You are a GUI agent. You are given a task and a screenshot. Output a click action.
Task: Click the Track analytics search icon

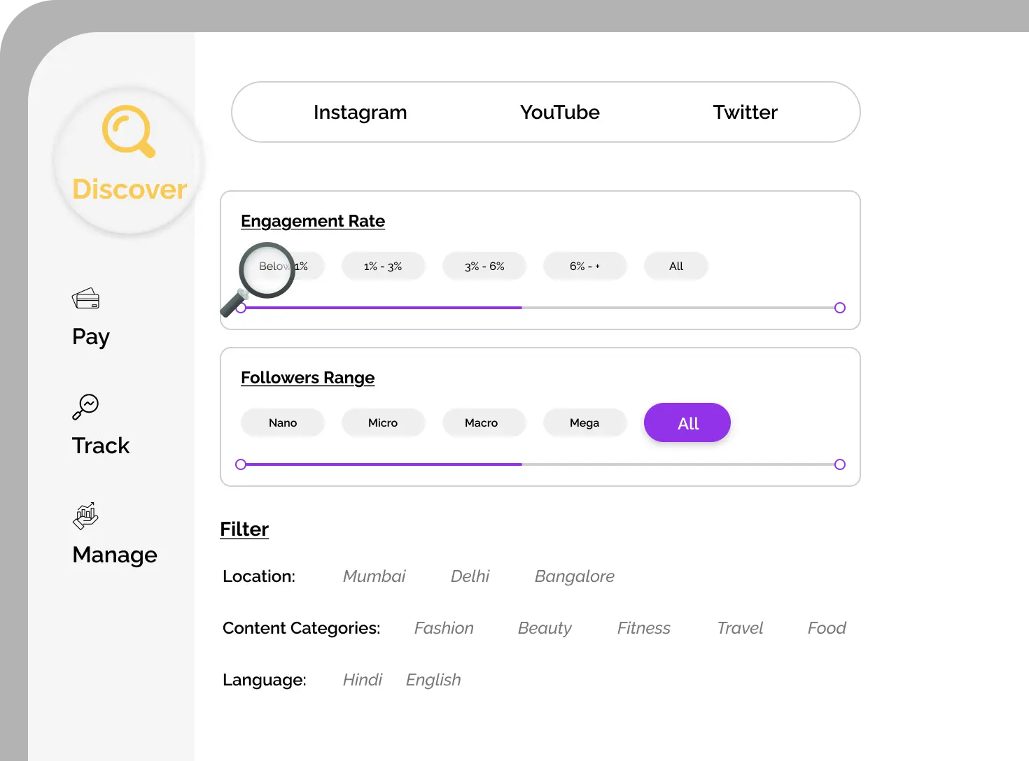coord(85,406)
